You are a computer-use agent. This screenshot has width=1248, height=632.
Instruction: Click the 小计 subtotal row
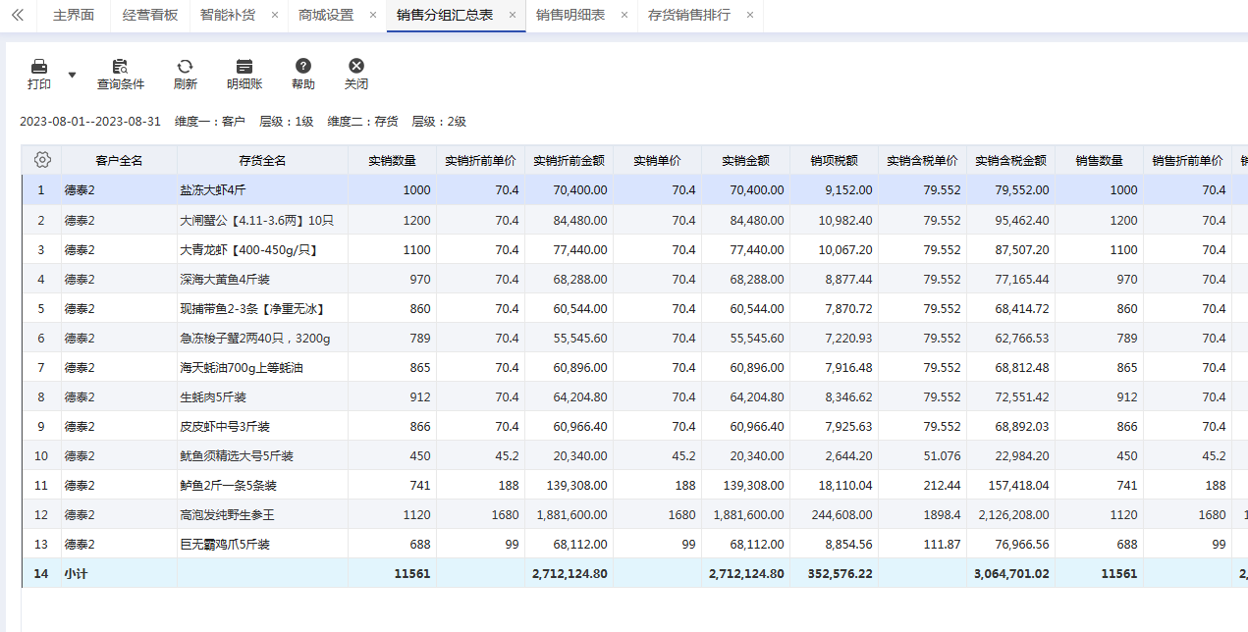[634, 573]
